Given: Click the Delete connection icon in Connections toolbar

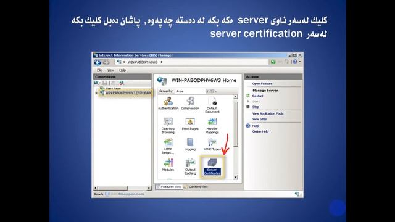Looking at the screenshot, I should 122,83.
